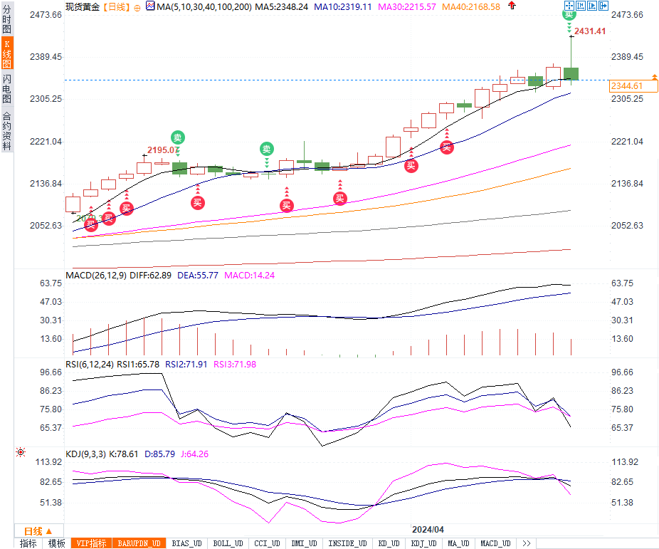
Task: Click the red sun icon beside KDJ panel
Action: point(21,452)
